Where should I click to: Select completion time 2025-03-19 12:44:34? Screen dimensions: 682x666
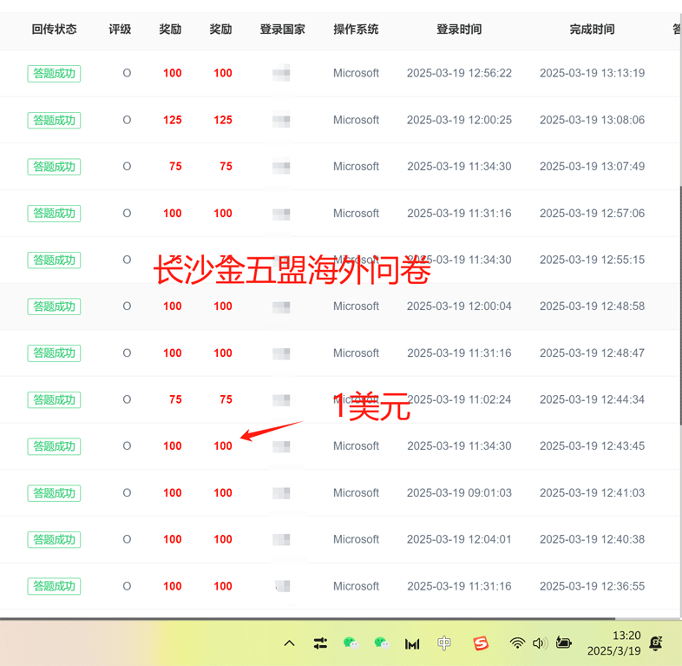(x=592, y=399)
